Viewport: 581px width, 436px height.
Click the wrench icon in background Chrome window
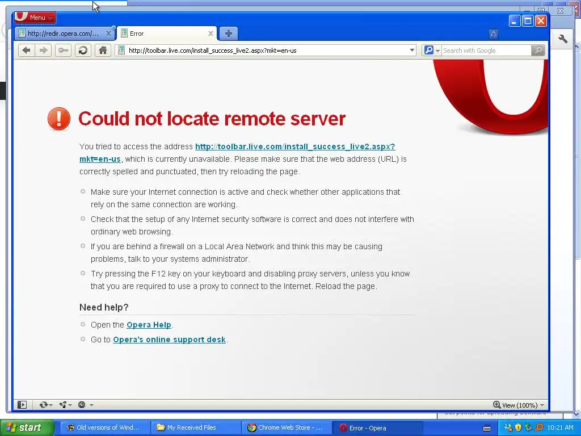tap(562, 39)
